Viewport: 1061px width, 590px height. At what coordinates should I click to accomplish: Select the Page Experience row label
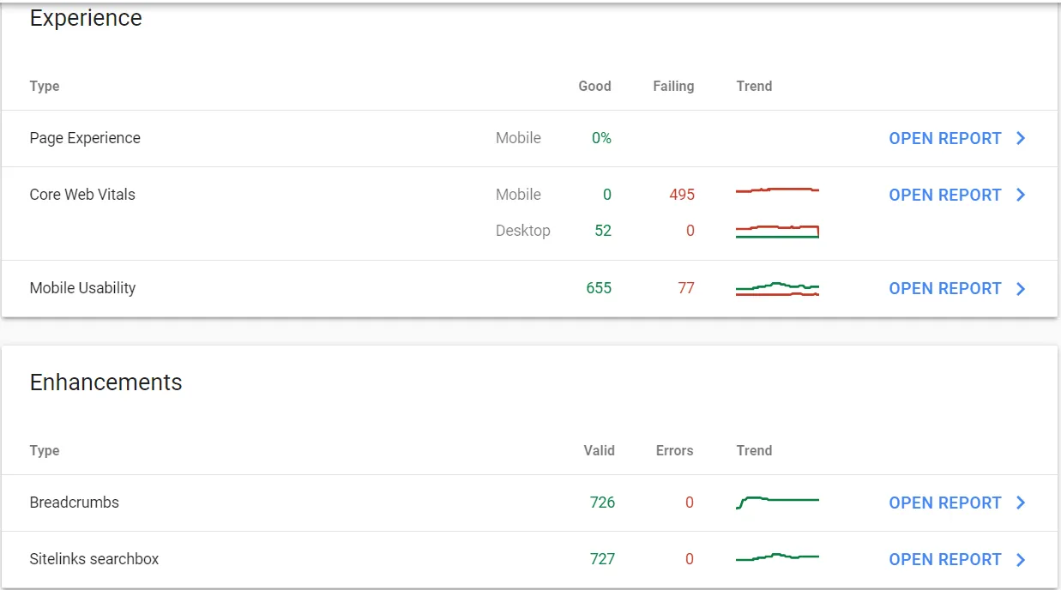(x=85, y=138)
